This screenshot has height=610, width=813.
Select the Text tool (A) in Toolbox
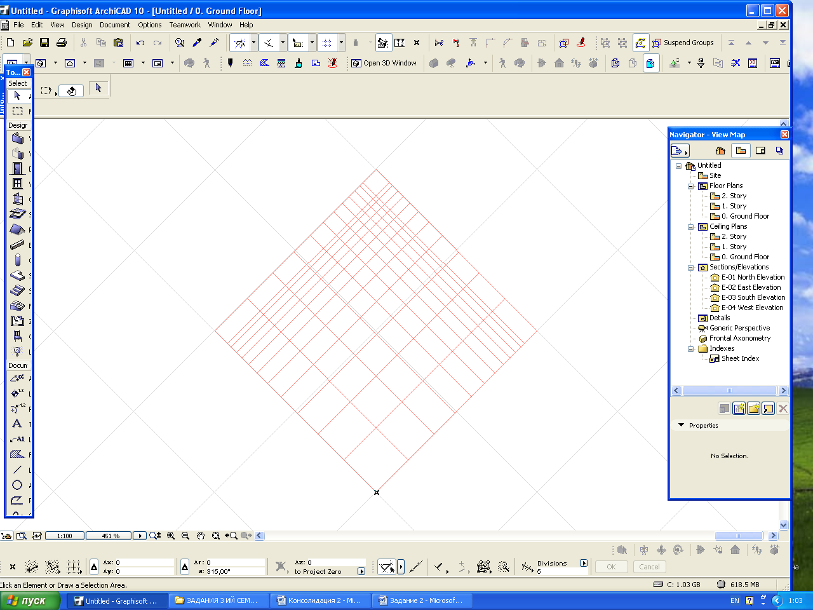18,424
